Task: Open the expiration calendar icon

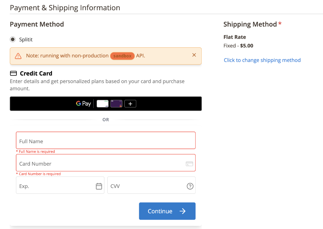Action: pyautogui.click(x=99, y=186)
